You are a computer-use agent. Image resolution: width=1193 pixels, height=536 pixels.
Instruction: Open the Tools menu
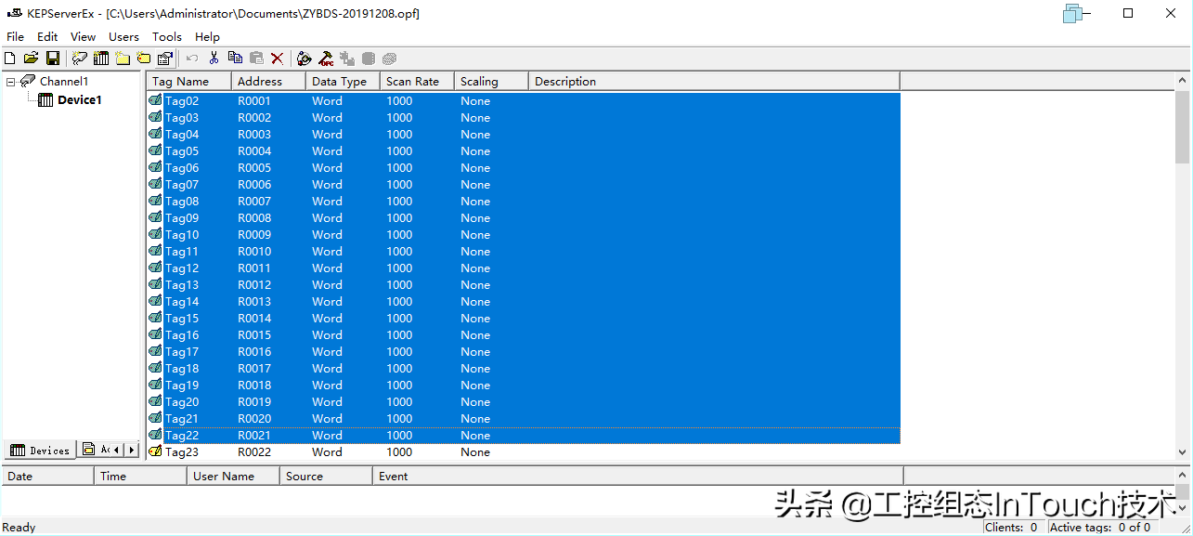167,37
